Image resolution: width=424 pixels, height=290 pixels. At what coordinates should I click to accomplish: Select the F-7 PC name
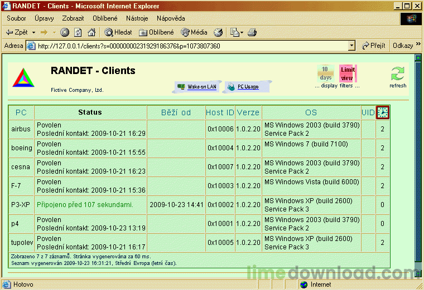[16, 185]
